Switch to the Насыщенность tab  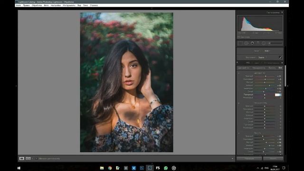tap(259, 68)
